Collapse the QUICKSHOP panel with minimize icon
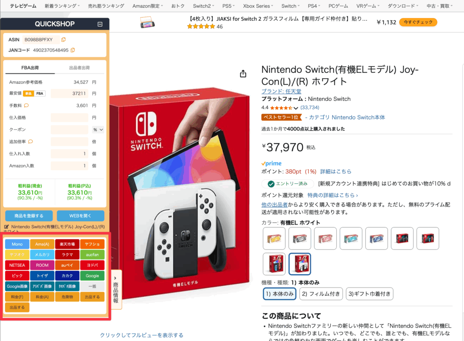 click(x=100, y=24)
